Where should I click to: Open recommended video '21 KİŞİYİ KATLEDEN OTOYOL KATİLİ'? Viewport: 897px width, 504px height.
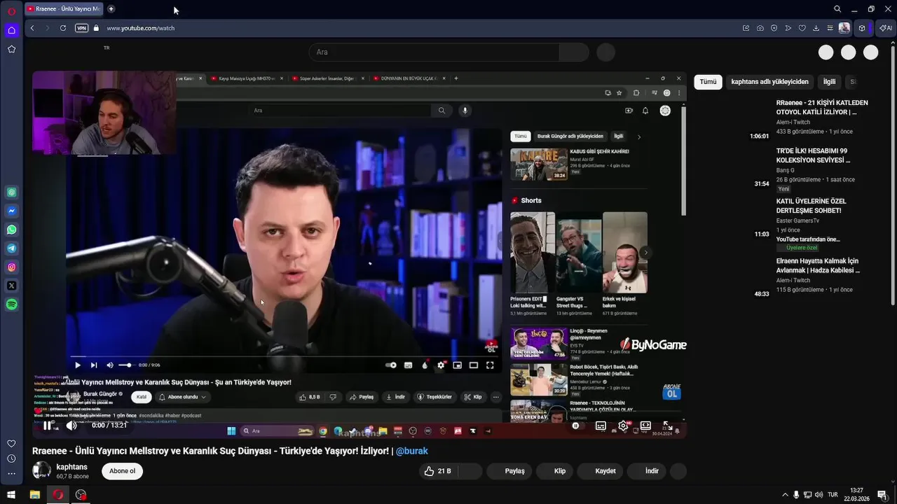tap(822, 107)
